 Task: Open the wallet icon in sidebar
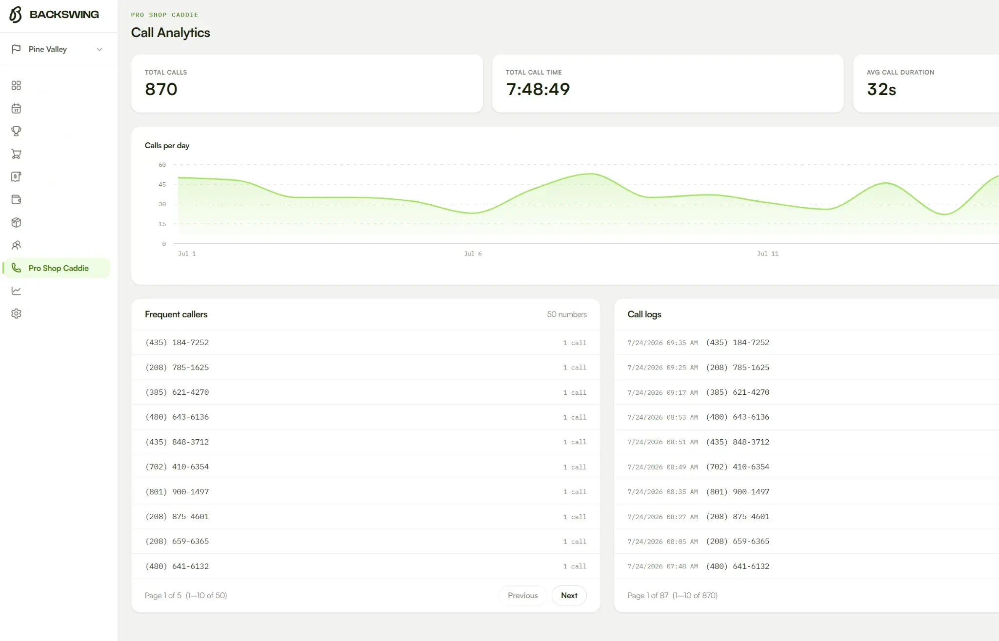(16, 199)
